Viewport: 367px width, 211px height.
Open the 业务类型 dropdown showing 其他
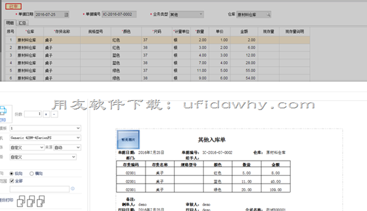pos(186,14)
